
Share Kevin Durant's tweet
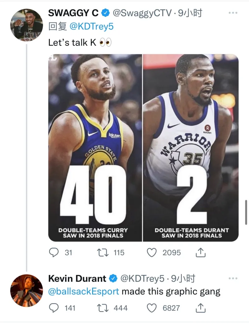point(201,308)
